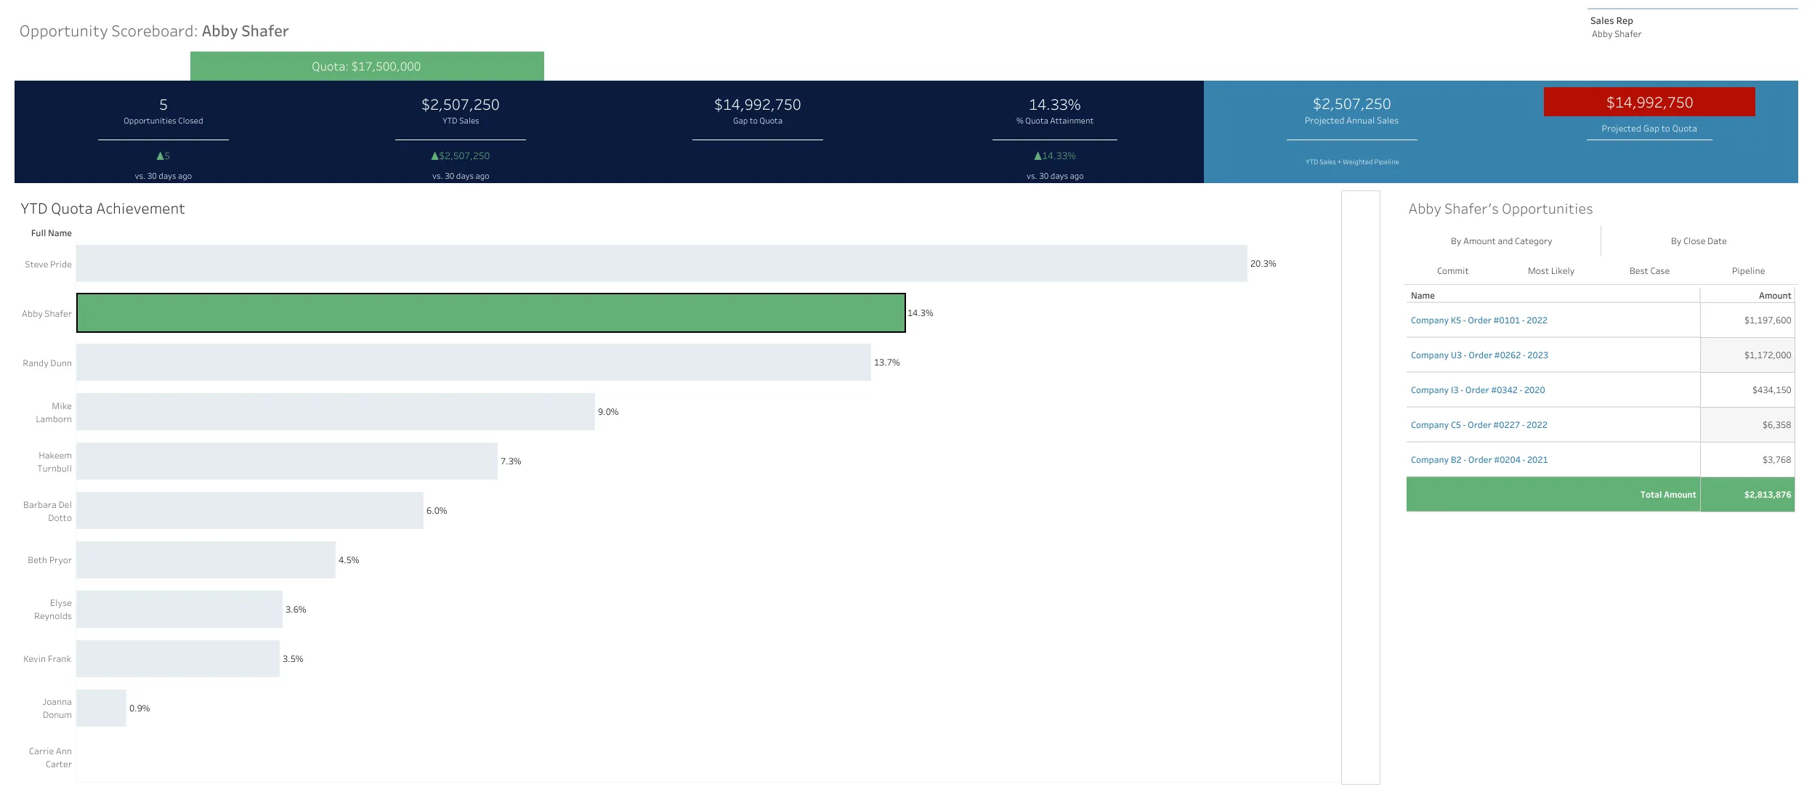Screen dimensions: 1812x792
Task: Click the green ▲14.33% change indicator
Action: [1055, 156]
